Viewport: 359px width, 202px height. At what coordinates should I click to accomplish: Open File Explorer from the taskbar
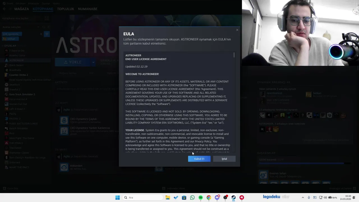pyautogui.click(x=168, y=198)
